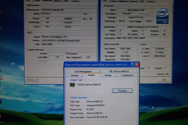
Task: Switch to the Color Management tab
Action: click(83, 71)
